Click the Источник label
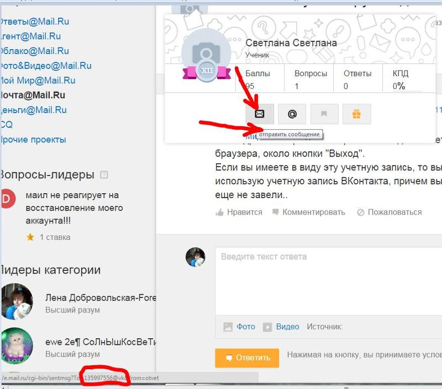Image resolution: width=442 pixels, height=389 pixels. tap(325, 327)
